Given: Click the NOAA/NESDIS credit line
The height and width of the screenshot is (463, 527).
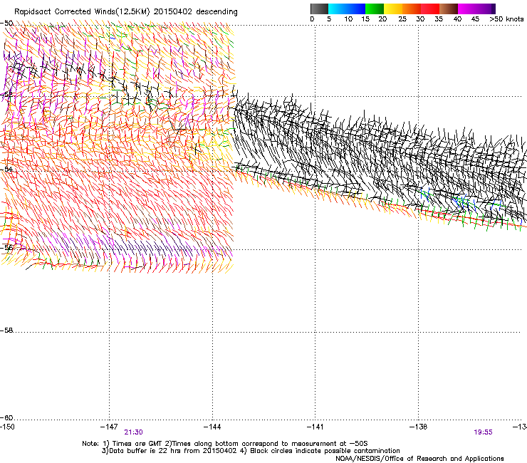Looking at the screenshot, I should pos(419,459).
